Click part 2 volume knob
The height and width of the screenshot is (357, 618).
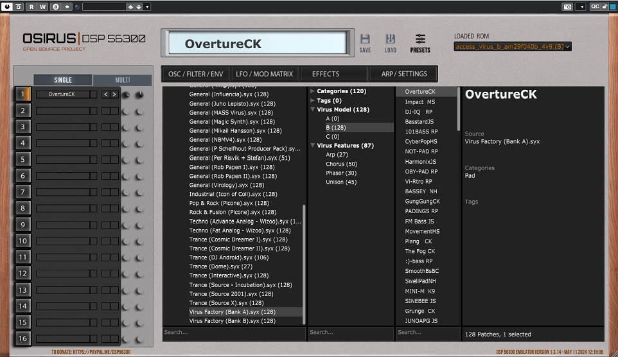point(126,111)
